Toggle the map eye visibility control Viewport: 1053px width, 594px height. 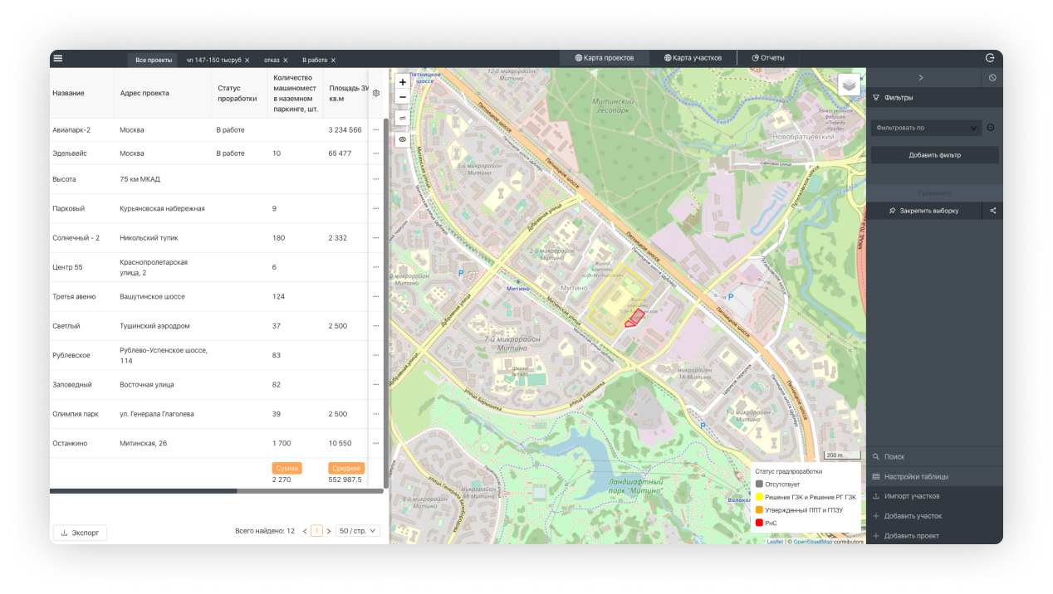click(x=403, y=139)
